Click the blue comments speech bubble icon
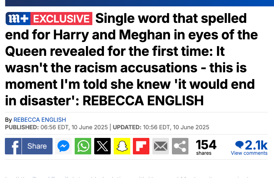The image size is (274, 178). [239, 144]
